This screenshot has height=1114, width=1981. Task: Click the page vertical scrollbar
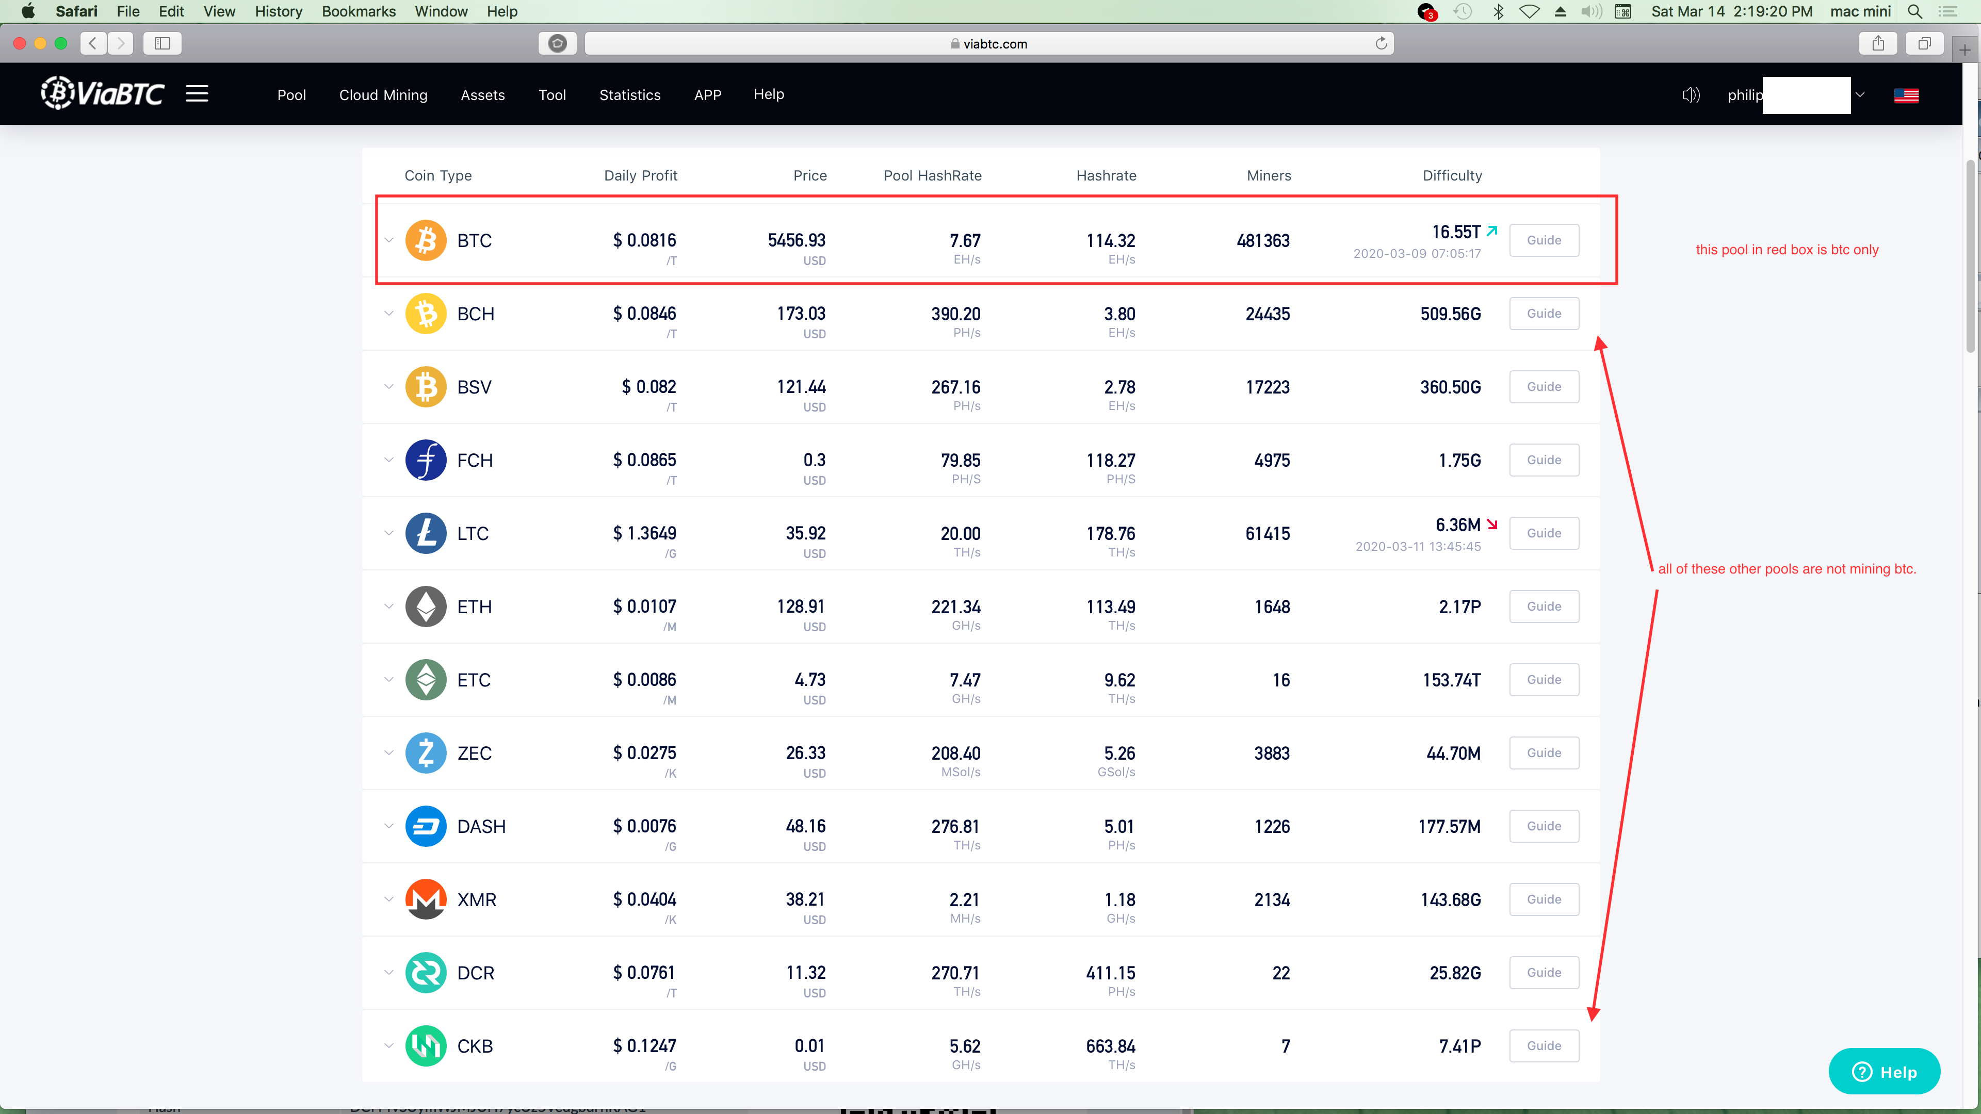pos(1970,257)
